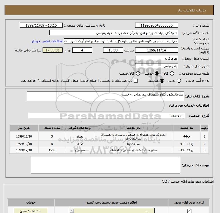Screen dimensions: 220x213
Task: Open the license status dropdown arrow
Action: pyautogui.click(x=71, y=211)
